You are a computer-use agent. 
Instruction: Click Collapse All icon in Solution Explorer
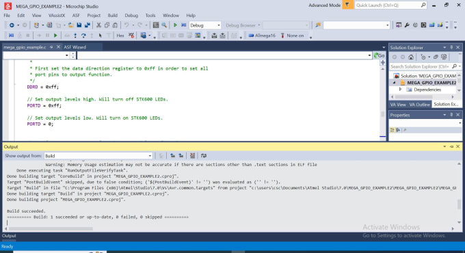pyautogui.click(x=436, y=57)
